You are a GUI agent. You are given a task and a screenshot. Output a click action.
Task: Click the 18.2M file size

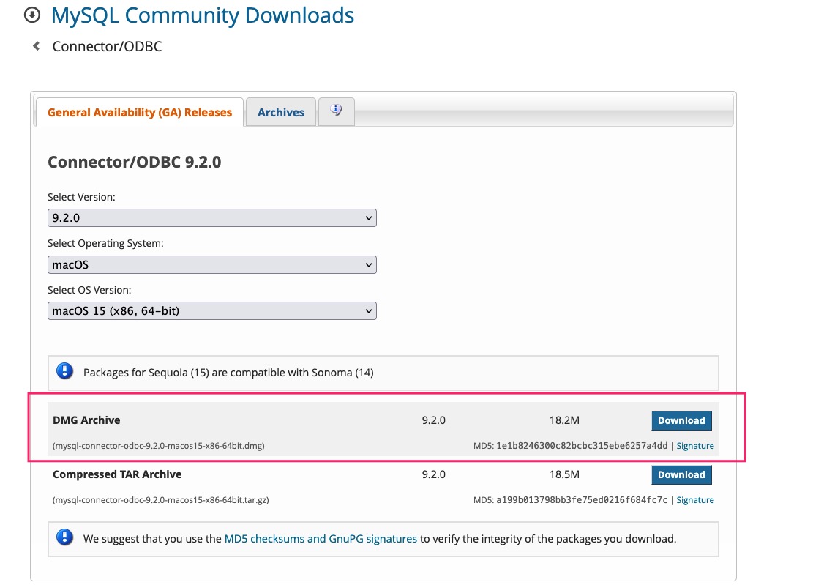(564, 420)
